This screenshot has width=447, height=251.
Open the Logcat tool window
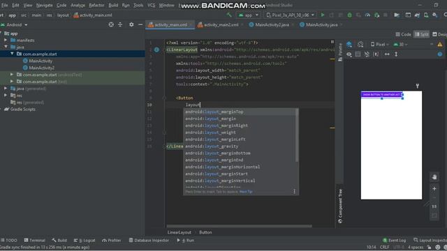click(x=85, y=240)
